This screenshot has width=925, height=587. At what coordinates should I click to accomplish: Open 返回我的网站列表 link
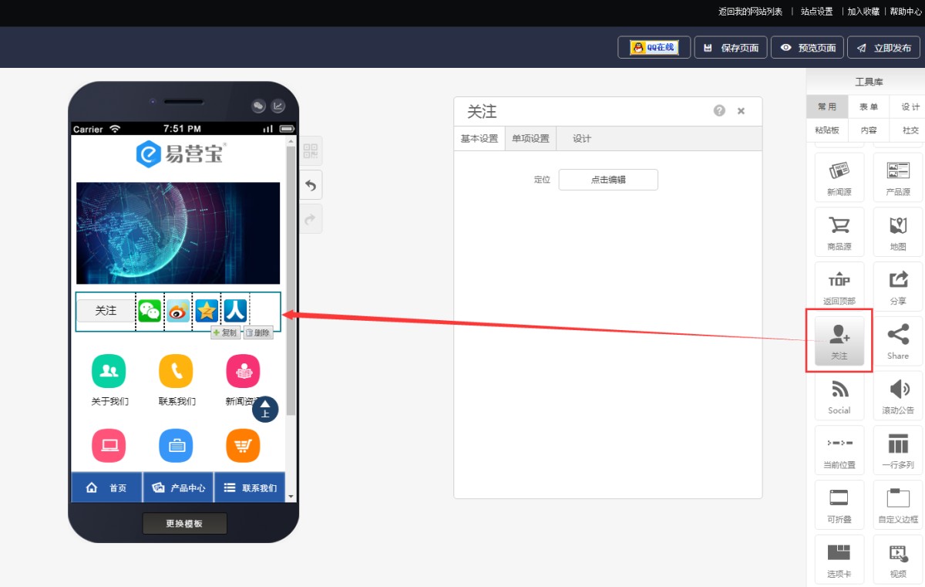pyautogui.click(x=750, y=12)
